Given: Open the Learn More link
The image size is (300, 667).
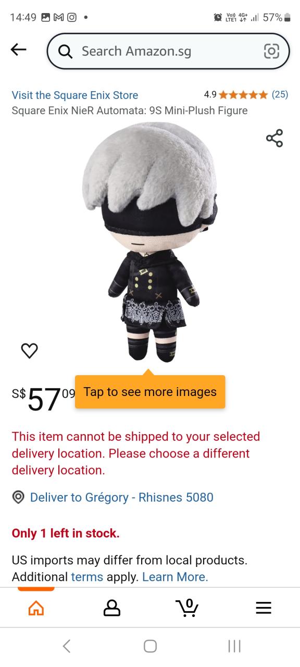Looking at the screenshot, I should 175,577.
